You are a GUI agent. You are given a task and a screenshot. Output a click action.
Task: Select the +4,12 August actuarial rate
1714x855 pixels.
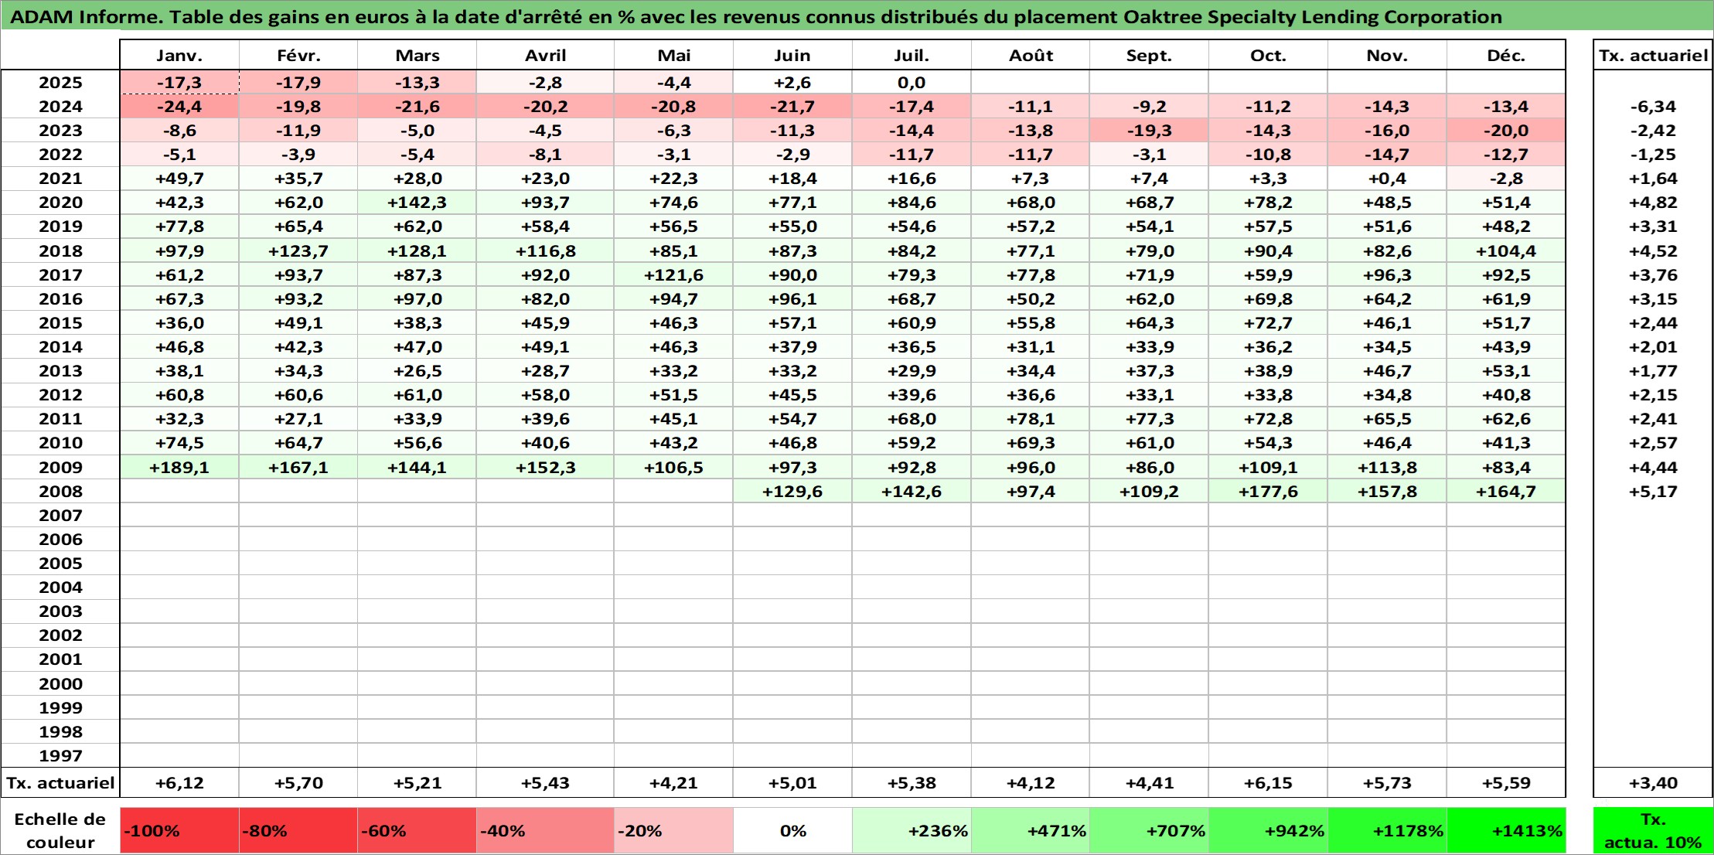coord(1031,782)
